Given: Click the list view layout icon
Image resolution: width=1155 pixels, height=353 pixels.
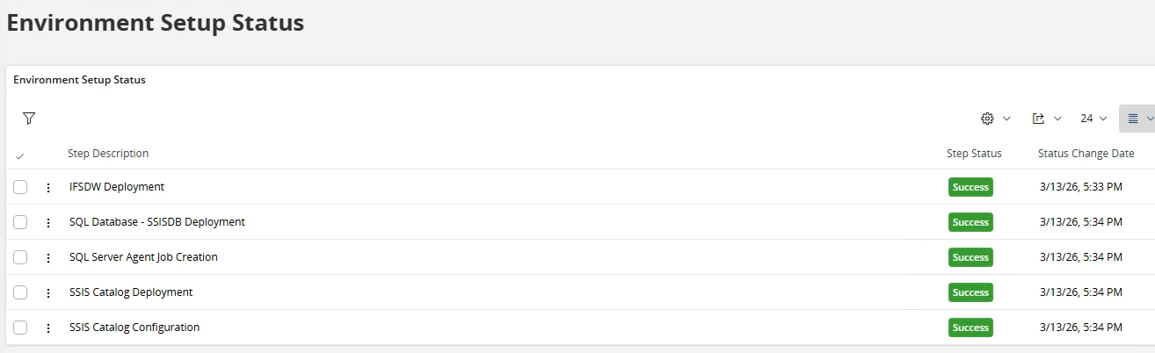Looking at the screenshot, I should [x=1133, y=119].
